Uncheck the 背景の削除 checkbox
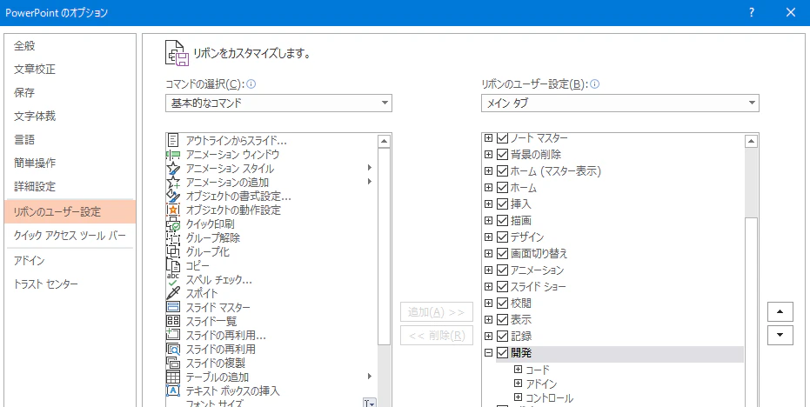 click(502, 155)
